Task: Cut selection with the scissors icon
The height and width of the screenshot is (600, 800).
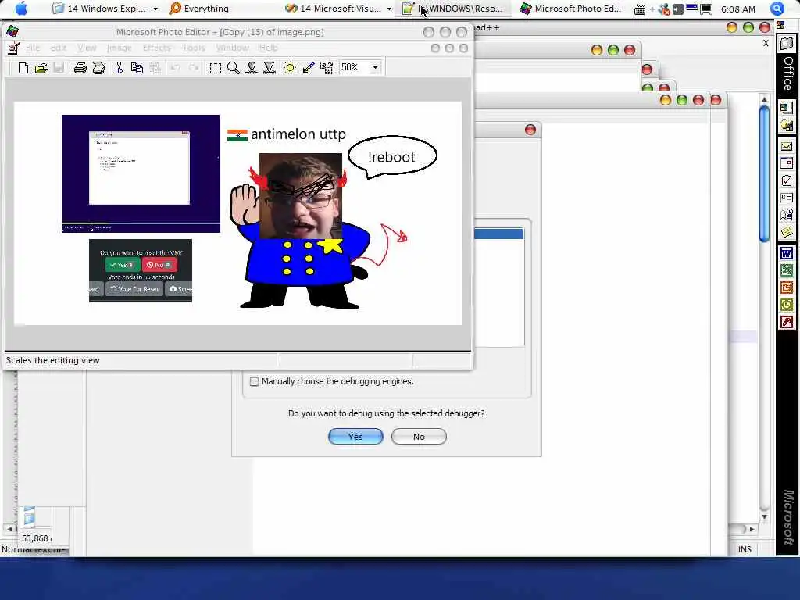Action: click(x=119, y=68)
